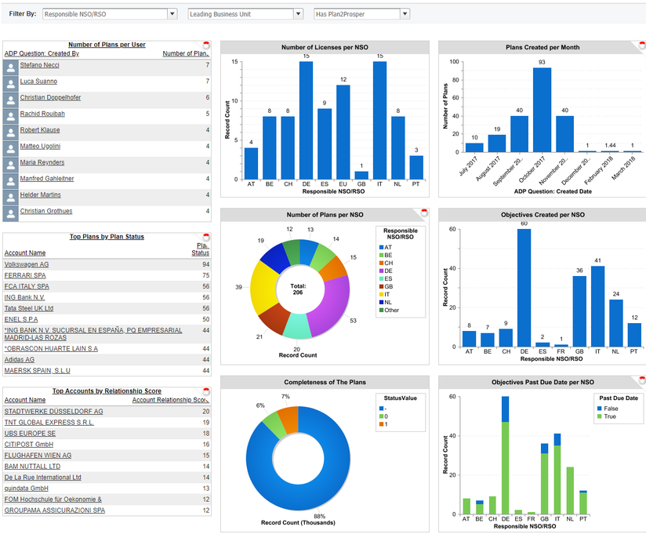The width and height of the screenshot is (646, 534).
Task: Expand the Has Plan2Prosper filter dropdown
Action: point(405,14)
